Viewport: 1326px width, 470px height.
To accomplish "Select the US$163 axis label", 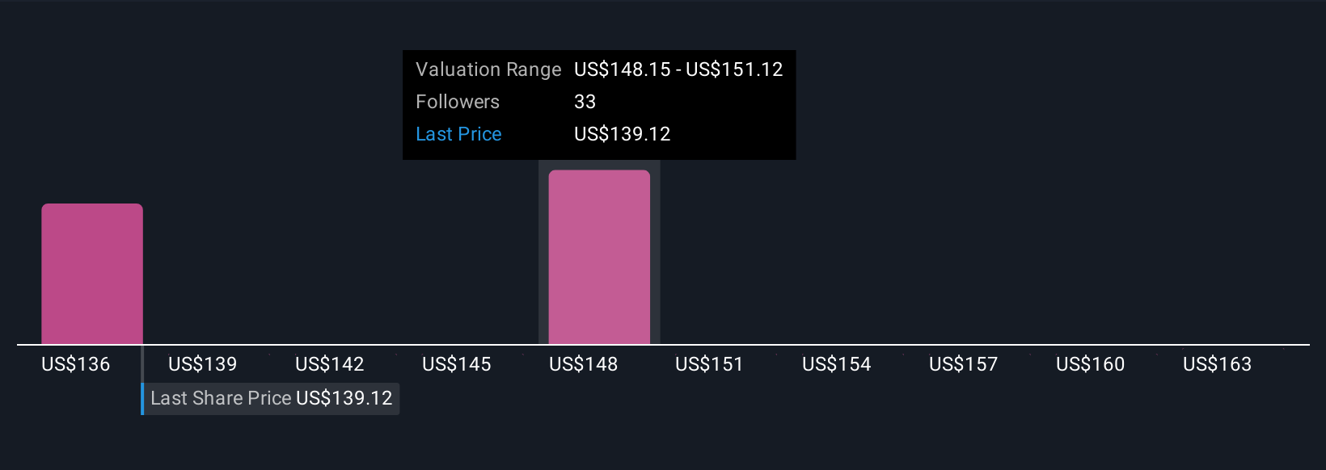I will click(x=1217, y=364).
